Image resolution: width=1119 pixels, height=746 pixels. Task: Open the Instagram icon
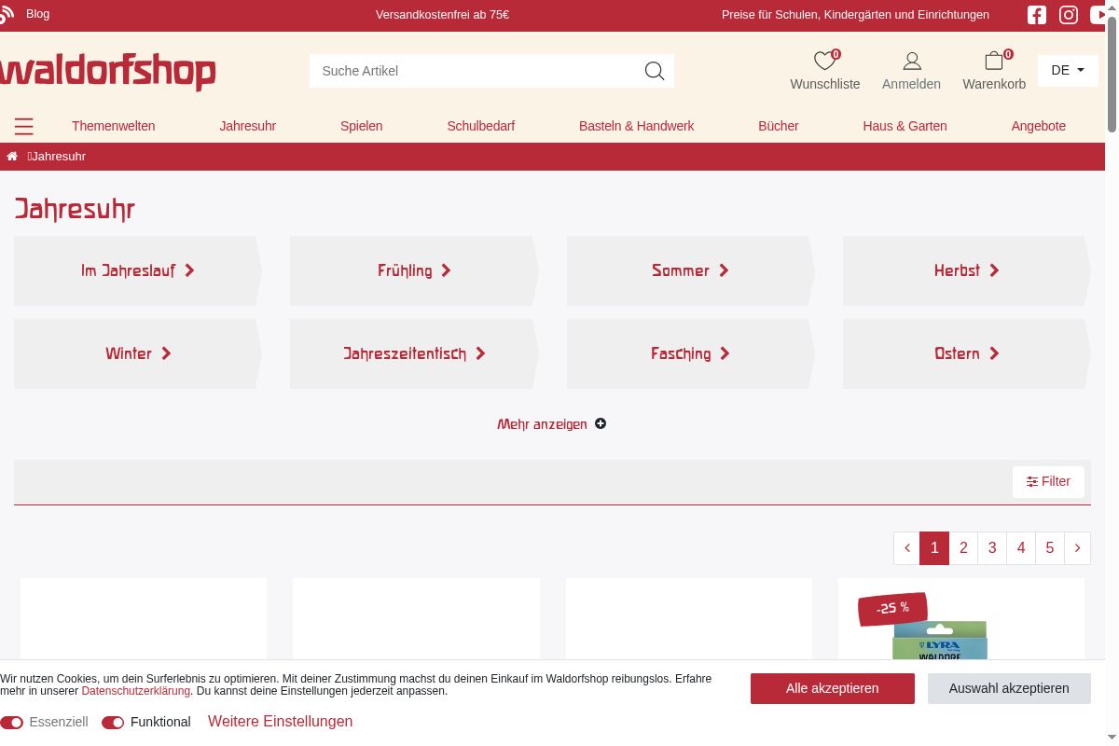(x=1069, y=15)
